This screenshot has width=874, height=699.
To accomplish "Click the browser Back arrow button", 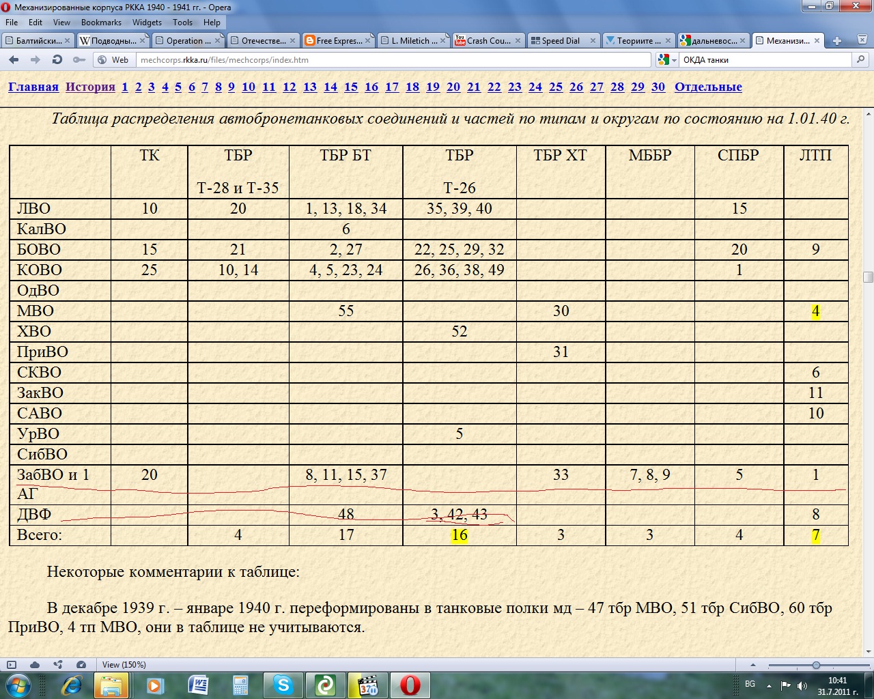I will click(14, 60).
